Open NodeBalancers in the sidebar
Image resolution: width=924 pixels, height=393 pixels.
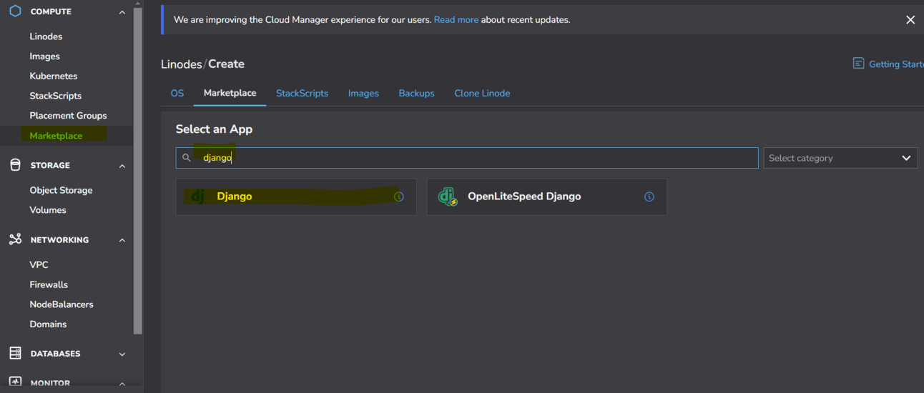[x=62, y=304]
